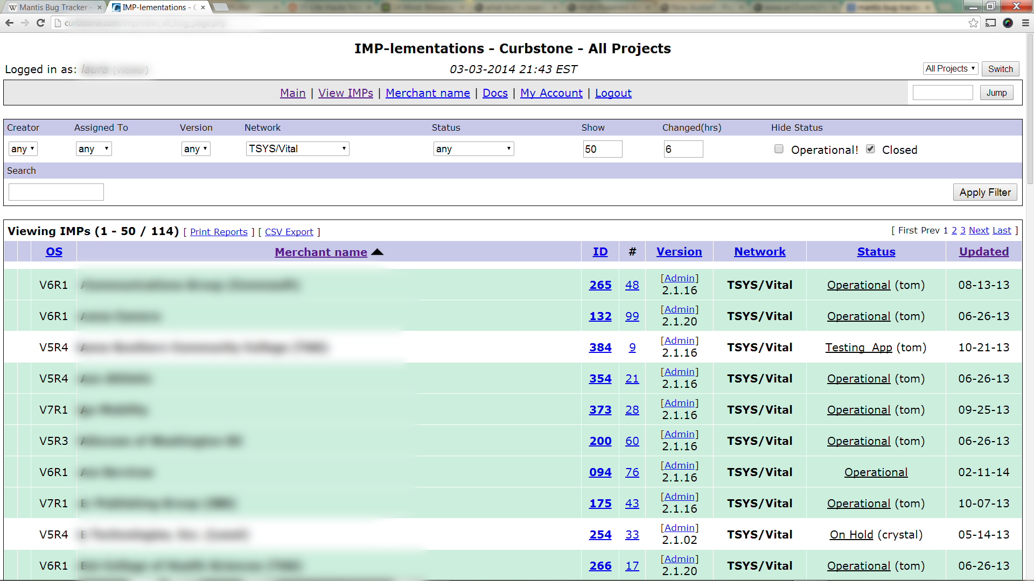Open My Account in menu bar

[551, 93]
